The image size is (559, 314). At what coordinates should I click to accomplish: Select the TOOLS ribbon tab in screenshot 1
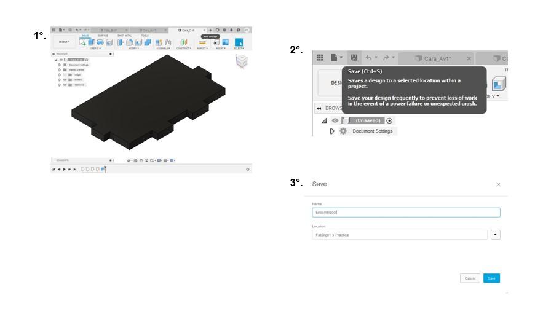coord(145,36)
